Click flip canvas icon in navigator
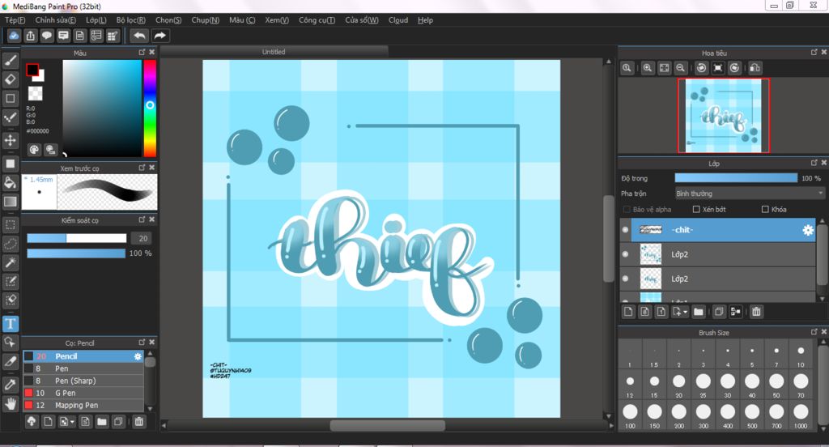This screenshot has height=447, width=829. 755,68
